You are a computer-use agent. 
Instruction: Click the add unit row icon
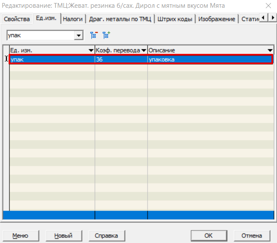(x=106, y=35)
